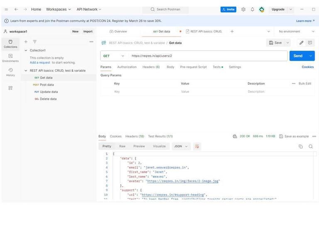Open the Environments sidebar panel
Screen dimensions: 319x239
click(10, 58)
